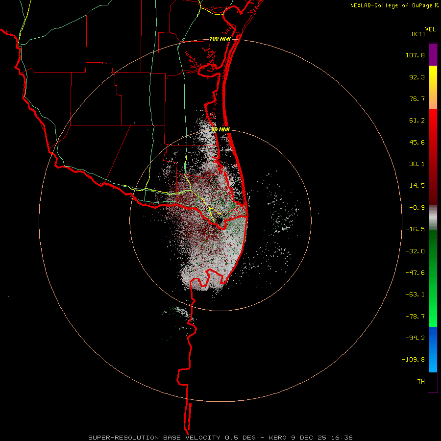Click the [KT] units label
This screenshot has width=441, height=441.
pyautogui.click(x=418, y=34)
